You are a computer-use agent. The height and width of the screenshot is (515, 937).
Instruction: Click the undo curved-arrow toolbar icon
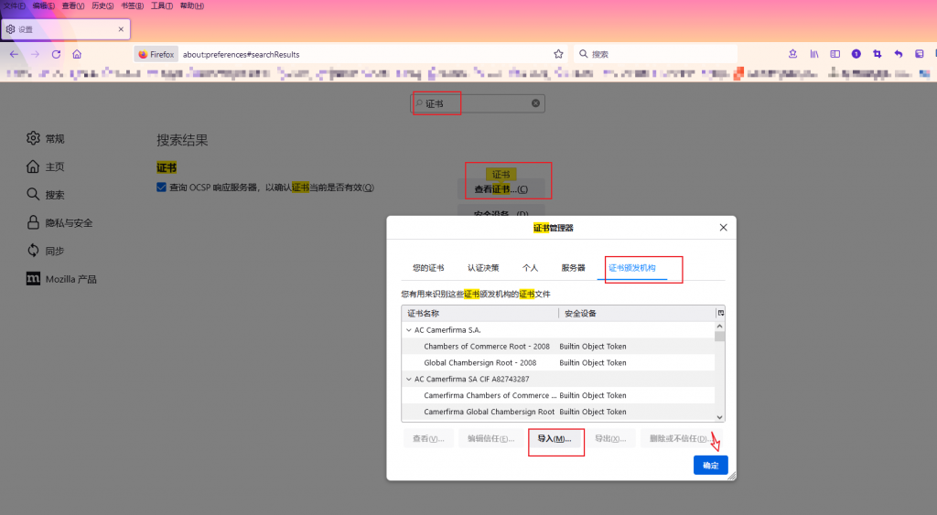(x=899, y=54)
